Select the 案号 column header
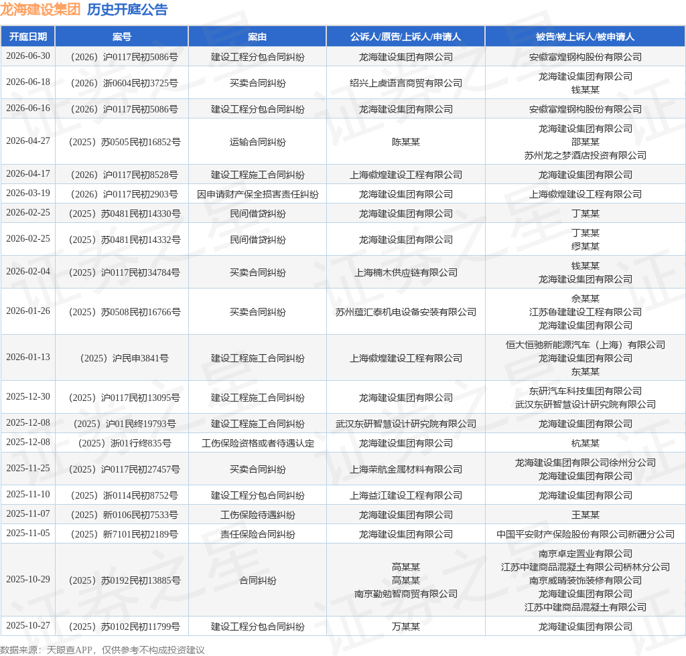The width and height of the screenshot is (686, 656). tap(122, 37)
